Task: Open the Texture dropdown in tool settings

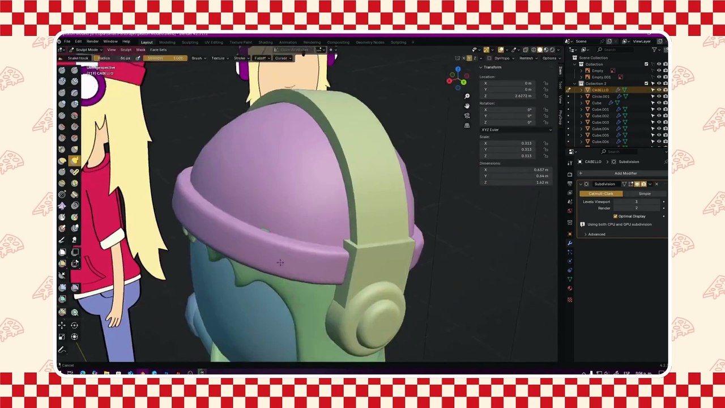Action: (x=219, y=58)
